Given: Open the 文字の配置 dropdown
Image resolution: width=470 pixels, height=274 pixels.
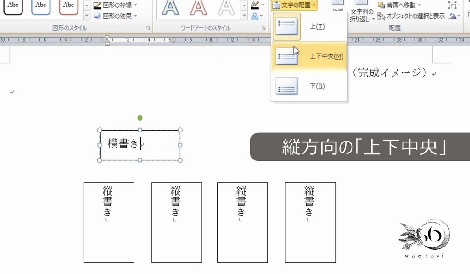Looking at the screenshot, I should point(294,5).
